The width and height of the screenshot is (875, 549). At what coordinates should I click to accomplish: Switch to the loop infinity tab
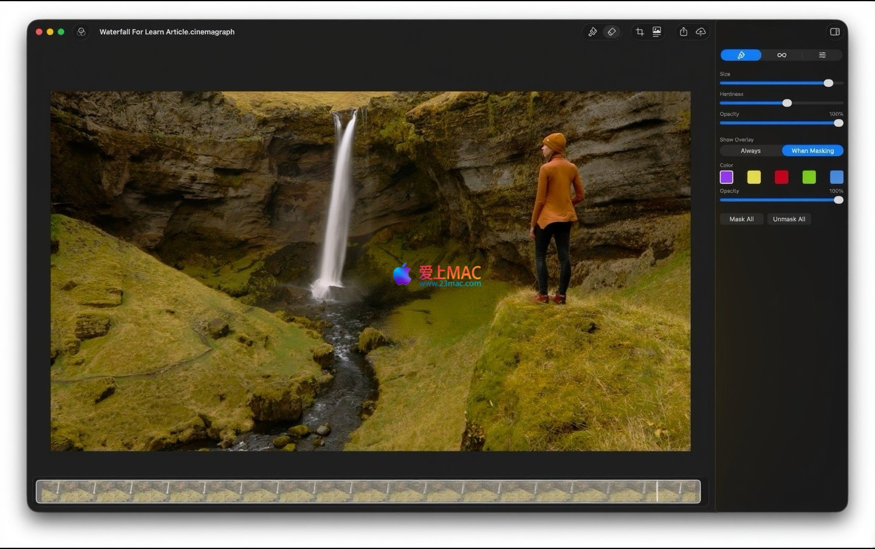(x=781, y=55)
